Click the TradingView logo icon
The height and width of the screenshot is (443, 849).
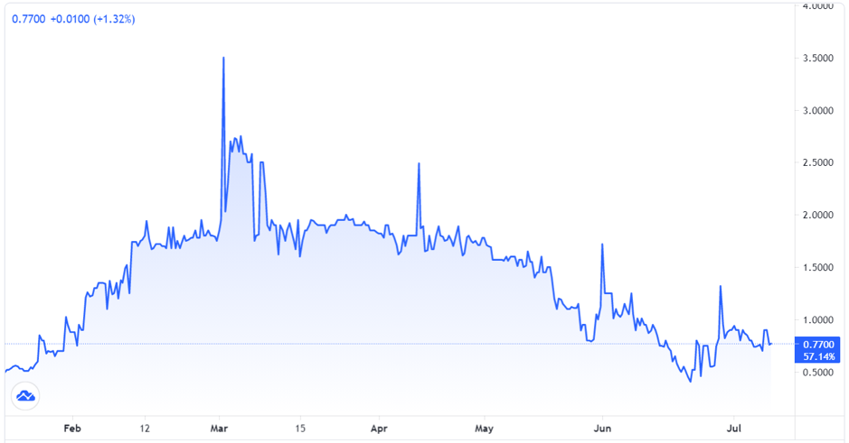point(25,396)
